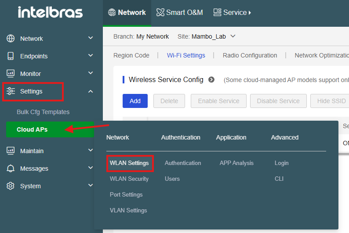Click the Disable Service button

278,101
